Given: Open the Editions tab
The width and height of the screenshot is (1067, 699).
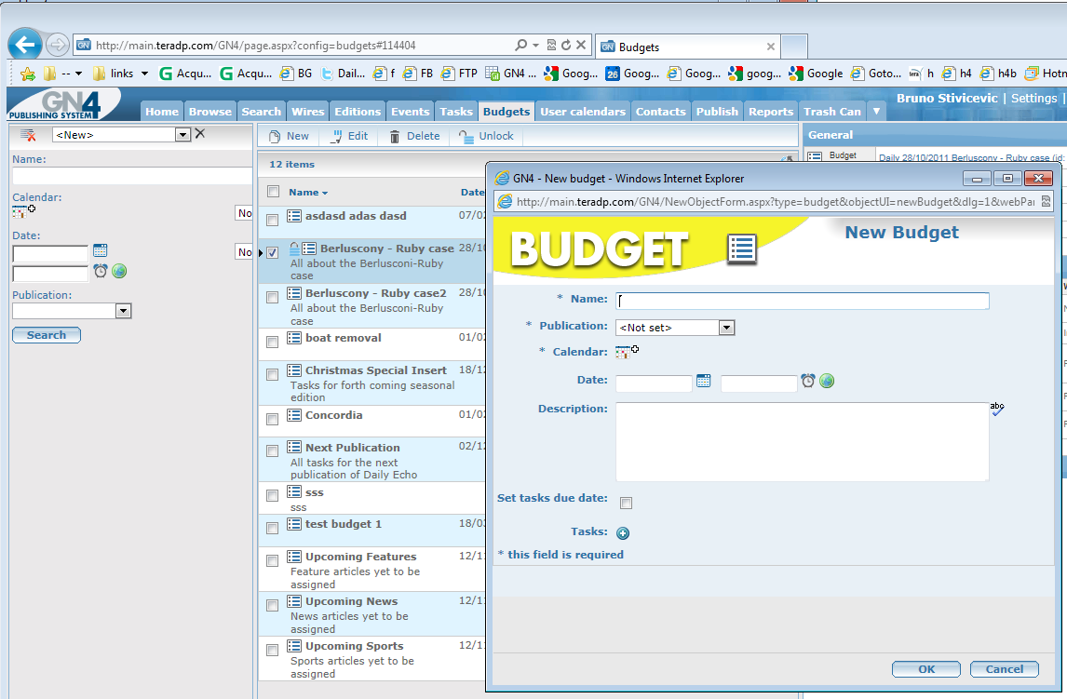Looking at the screenshot, I should click(358, 112).
